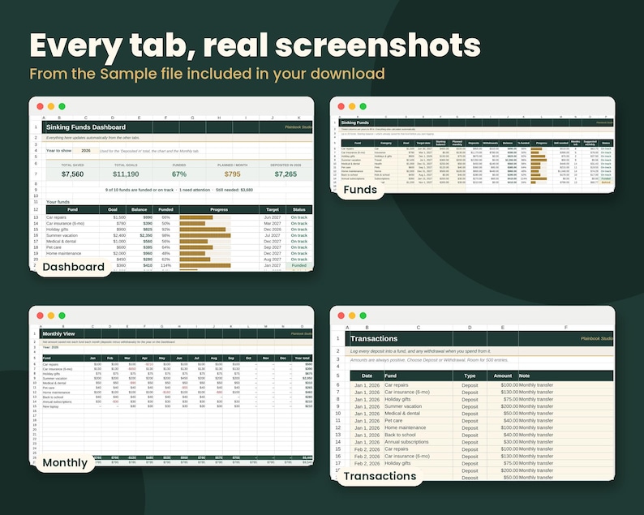Click the Target column header in Dashboard
The height and width of the screenshot is (515, 644).
[x=273, y=209]
